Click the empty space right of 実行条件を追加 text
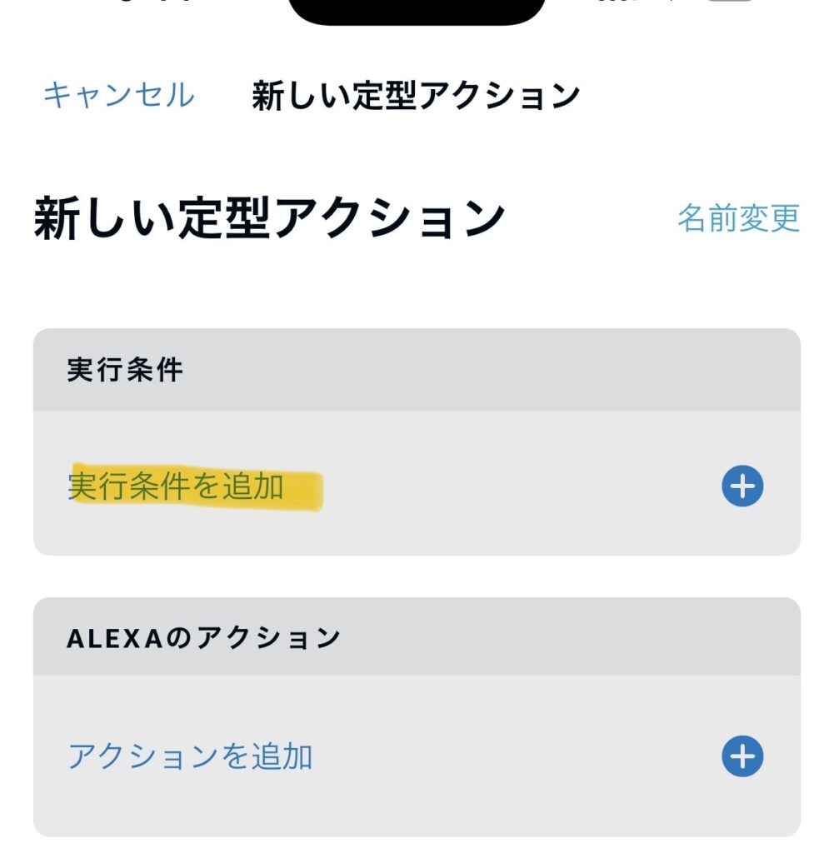Screen dimensions: 834x853 coord(517,486)
